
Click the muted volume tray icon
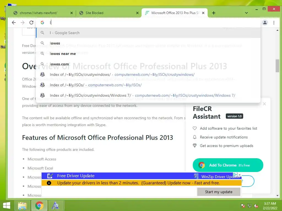pyautogui.click(x=256, y=206)
